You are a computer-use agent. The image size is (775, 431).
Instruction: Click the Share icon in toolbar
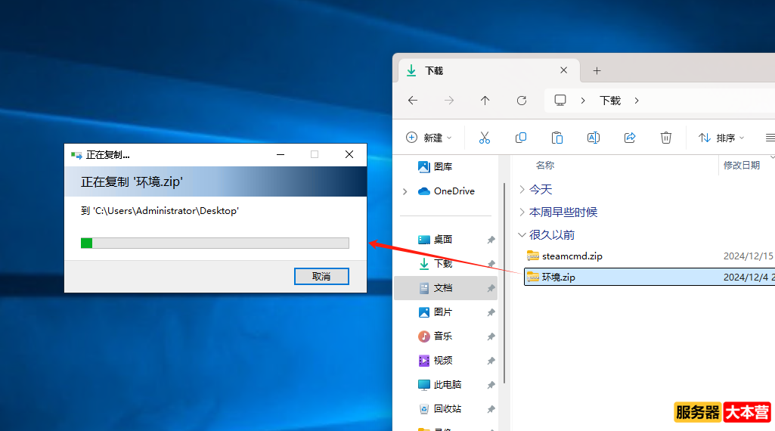(x=630, y=138)
